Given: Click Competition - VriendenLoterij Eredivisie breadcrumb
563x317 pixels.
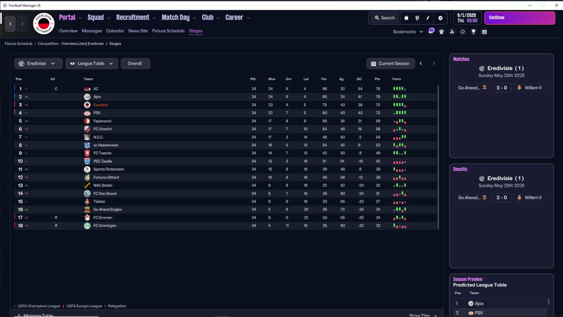Looking at the screenshot, I should tap(71, 44).
